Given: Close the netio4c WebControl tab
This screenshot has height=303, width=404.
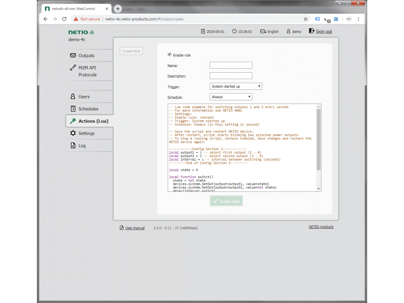Looking at the screenshot, I should (107, 9).
